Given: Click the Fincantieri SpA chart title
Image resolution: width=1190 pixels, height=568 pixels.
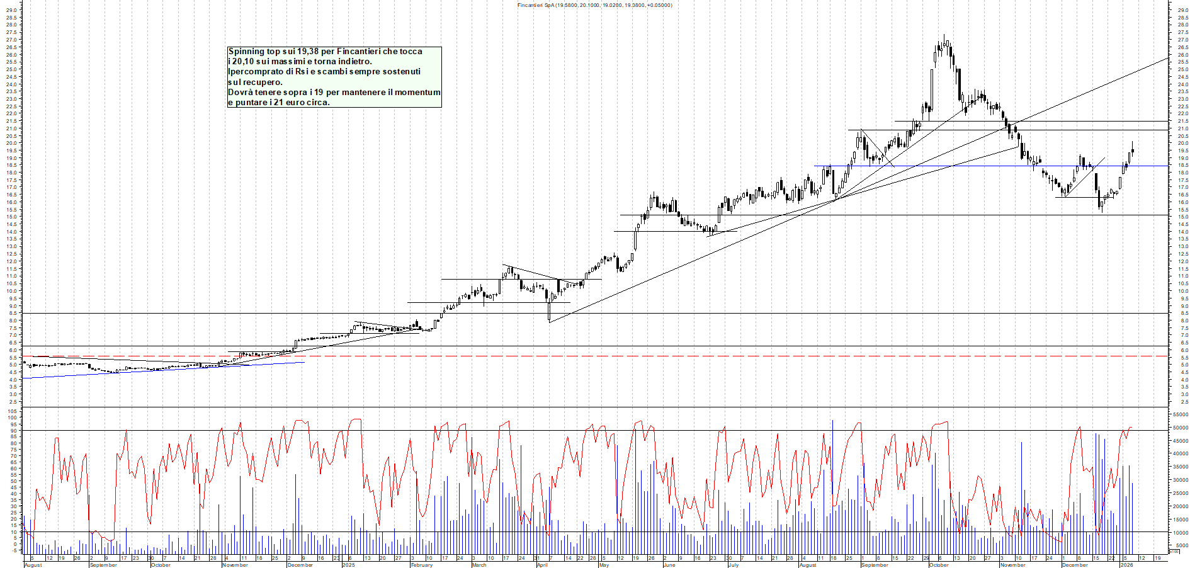Looking at the screenshot, I should 594,5.
